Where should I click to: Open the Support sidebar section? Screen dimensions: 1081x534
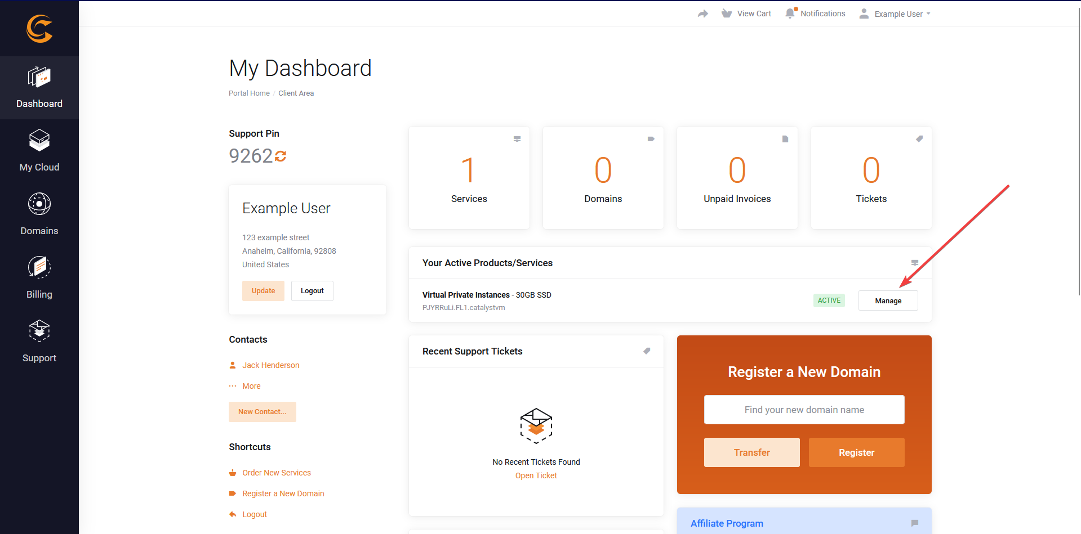(x=39, y=342)
